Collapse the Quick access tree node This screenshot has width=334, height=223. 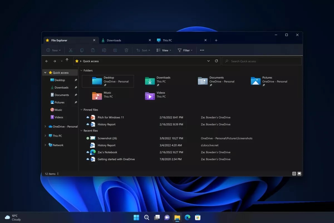click(x=45, y=72)
